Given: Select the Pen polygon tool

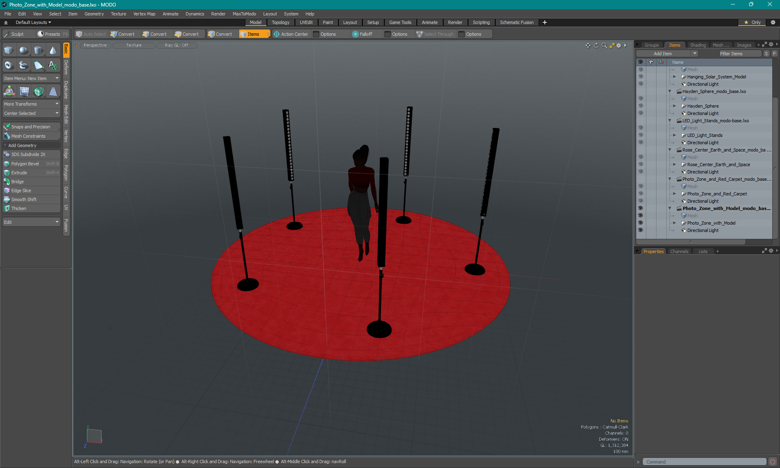Looking at the screenshot, I should [x=38, y=65].
